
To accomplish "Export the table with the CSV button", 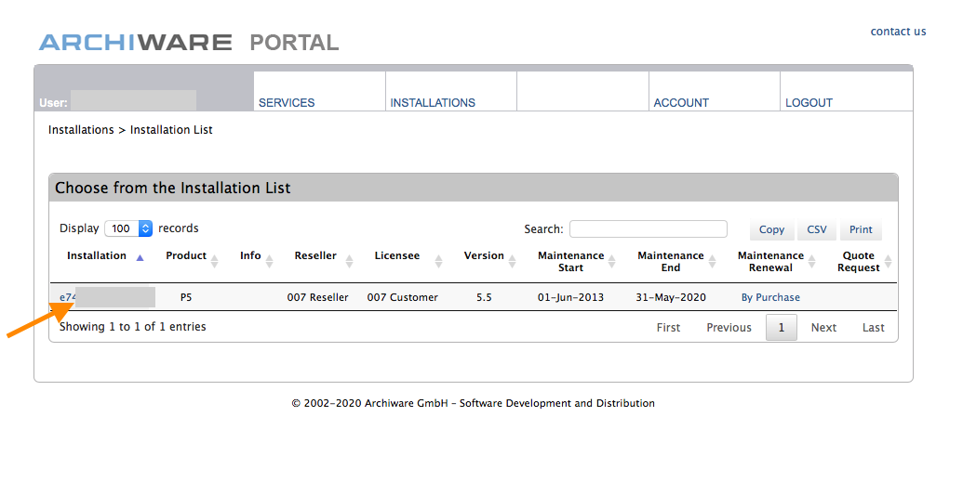I will (816, 229).
